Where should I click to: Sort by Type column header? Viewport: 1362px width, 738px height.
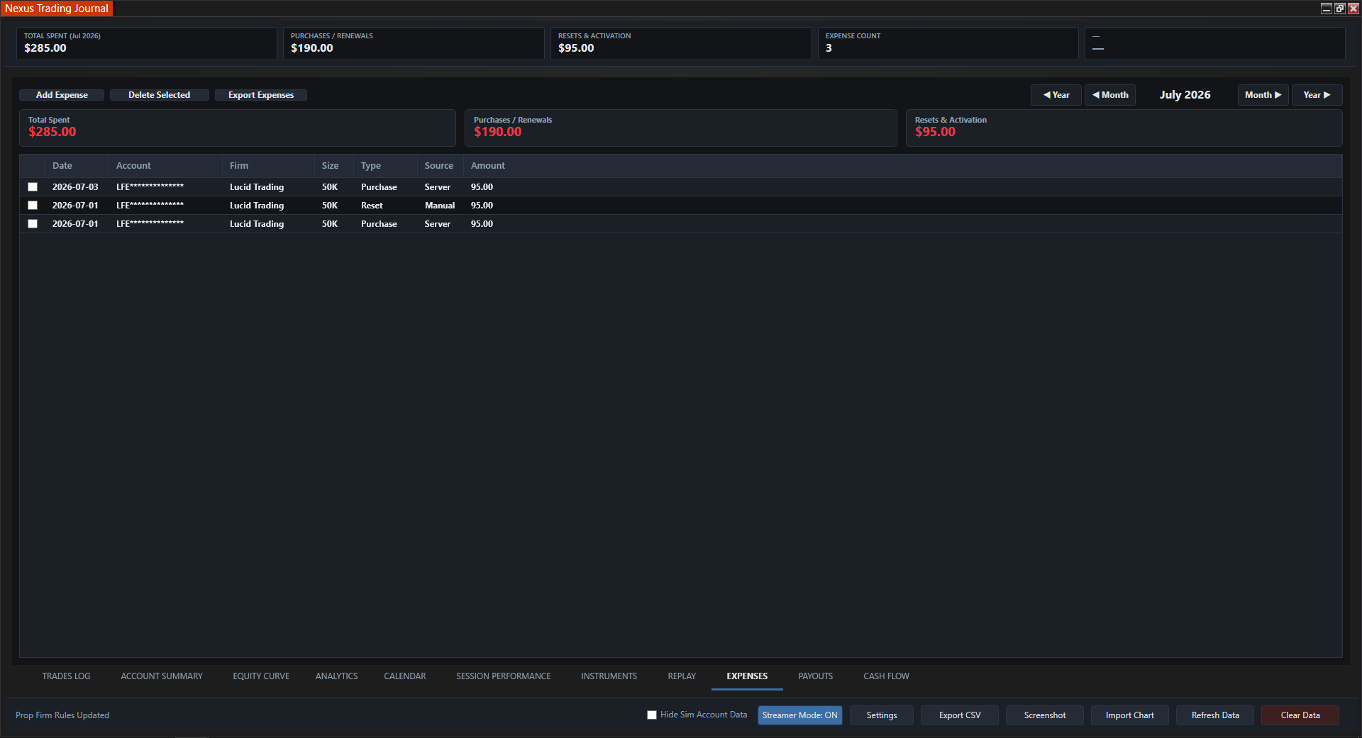385,166
